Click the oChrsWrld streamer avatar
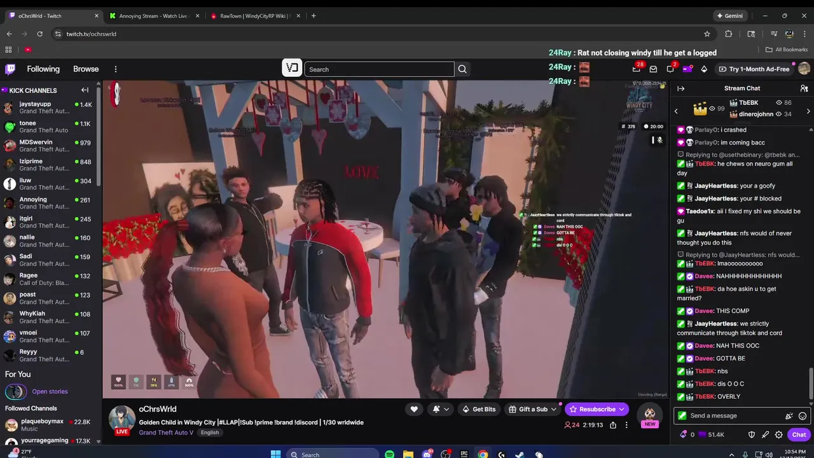Image resolution: width=814 pixels, height=458 pixels. pyautogui.click(x=121, y=420)
